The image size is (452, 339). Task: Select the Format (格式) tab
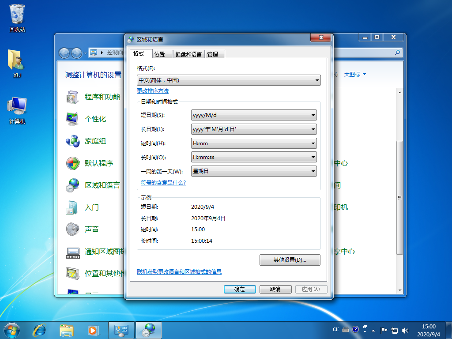click(141, 53)
